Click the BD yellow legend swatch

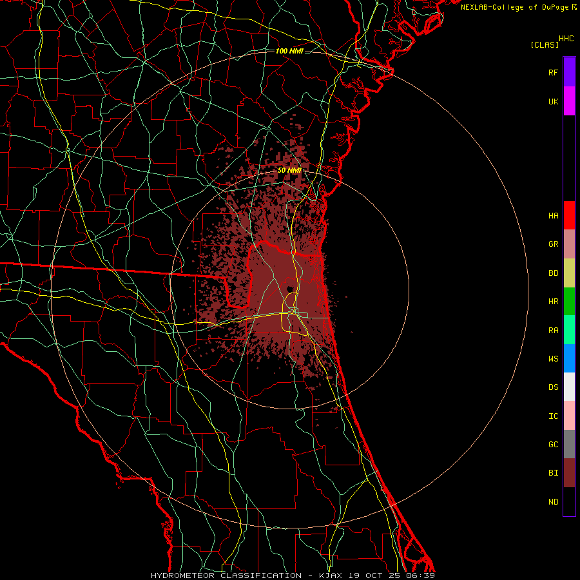coord(569,273)
